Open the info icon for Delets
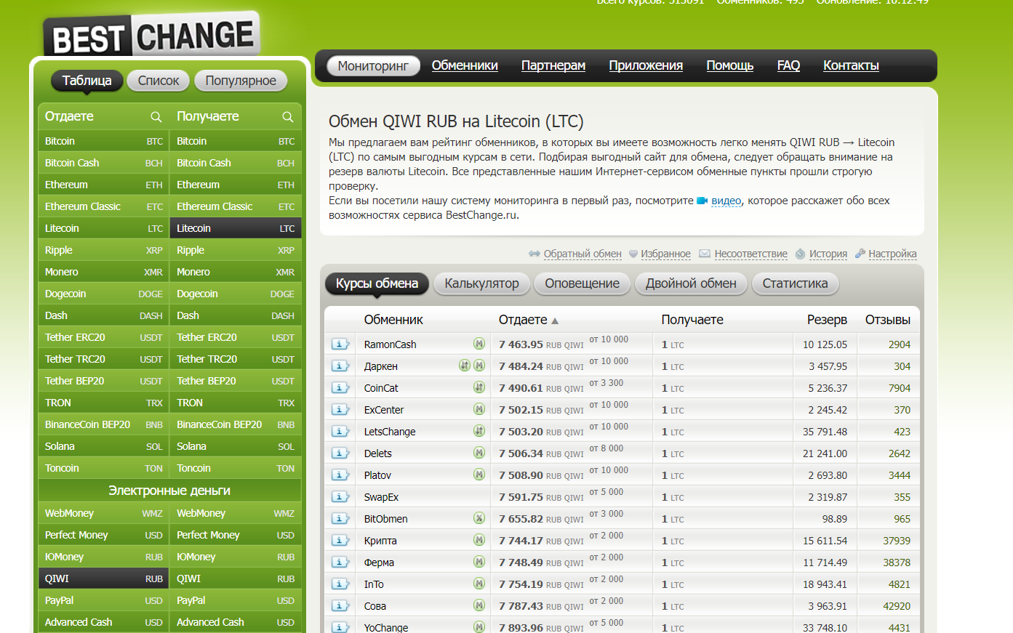1013x633 pixels. [x=340, y=453]
